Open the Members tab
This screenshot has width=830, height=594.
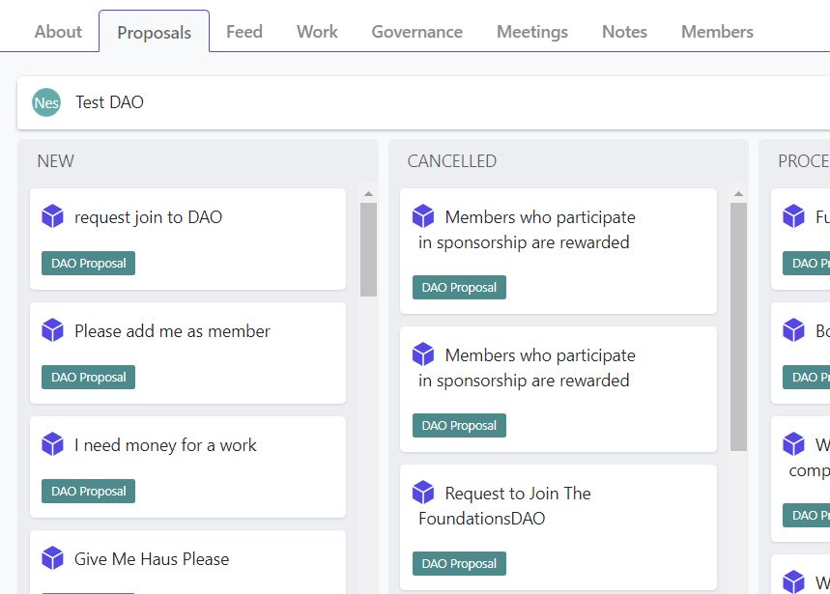coord(717,31)
